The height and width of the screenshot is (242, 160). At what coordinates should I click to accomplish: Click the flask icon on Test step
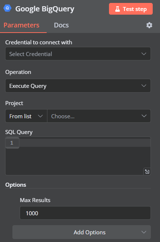118,9
